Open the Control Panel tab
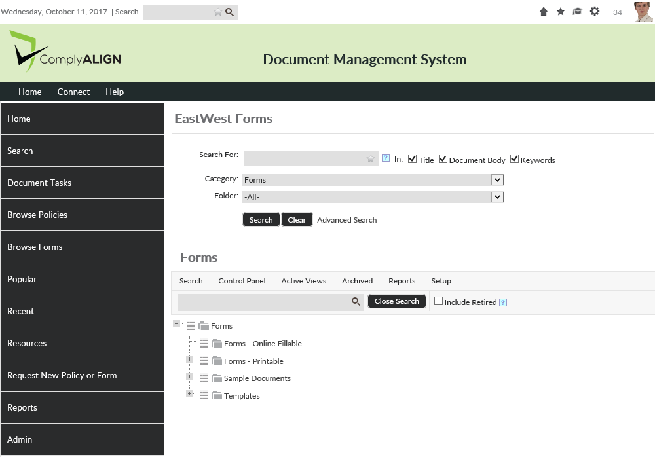Image resolution: width=655 pixels, height=457 pixels. click(x=242, y=281)
